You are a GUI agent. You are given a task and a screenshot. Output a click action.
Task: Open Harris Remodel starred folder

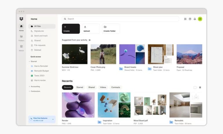(x=41, y=66)
